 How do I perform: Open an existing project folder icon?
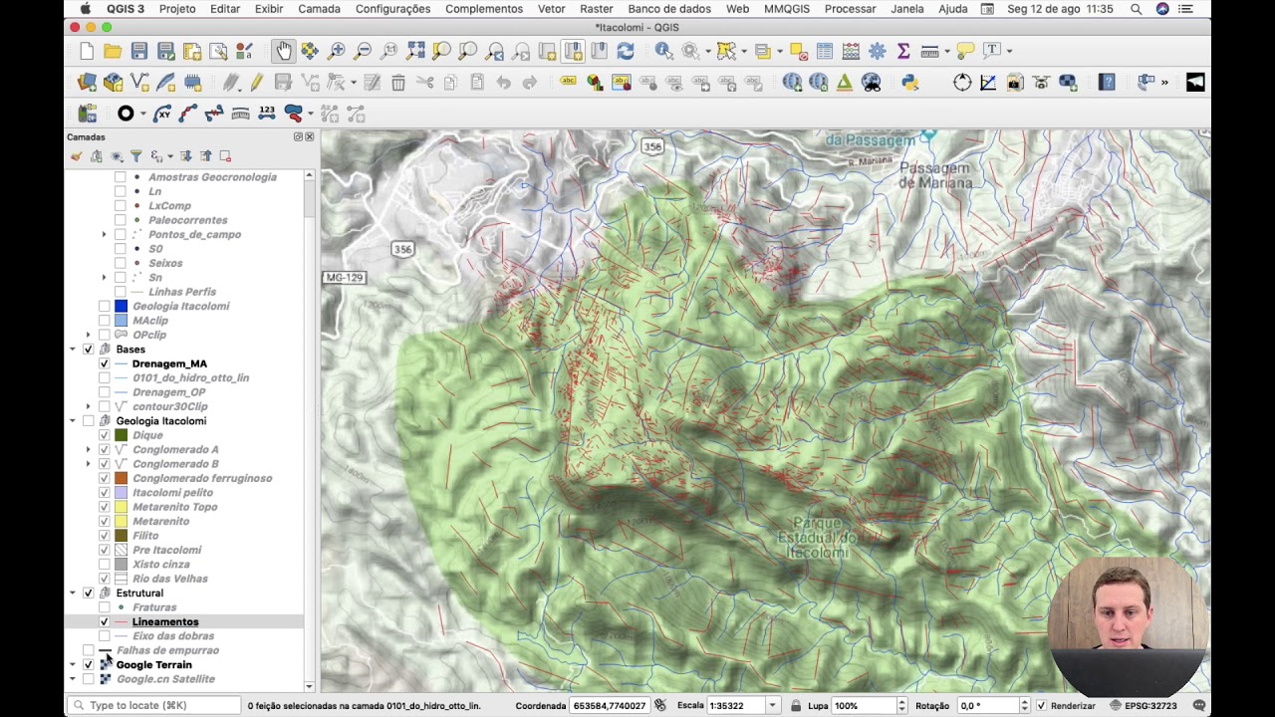[x=113, y=51]
